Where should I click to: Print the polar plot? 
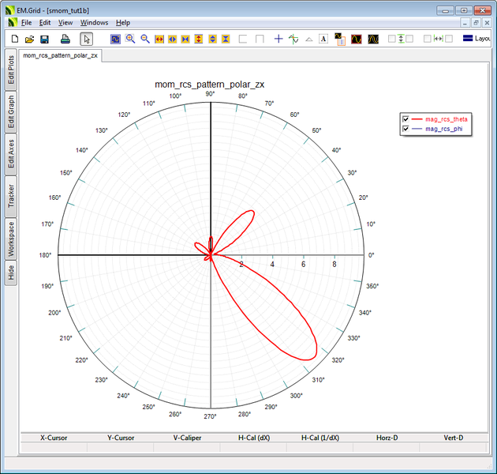pos(66,39)
